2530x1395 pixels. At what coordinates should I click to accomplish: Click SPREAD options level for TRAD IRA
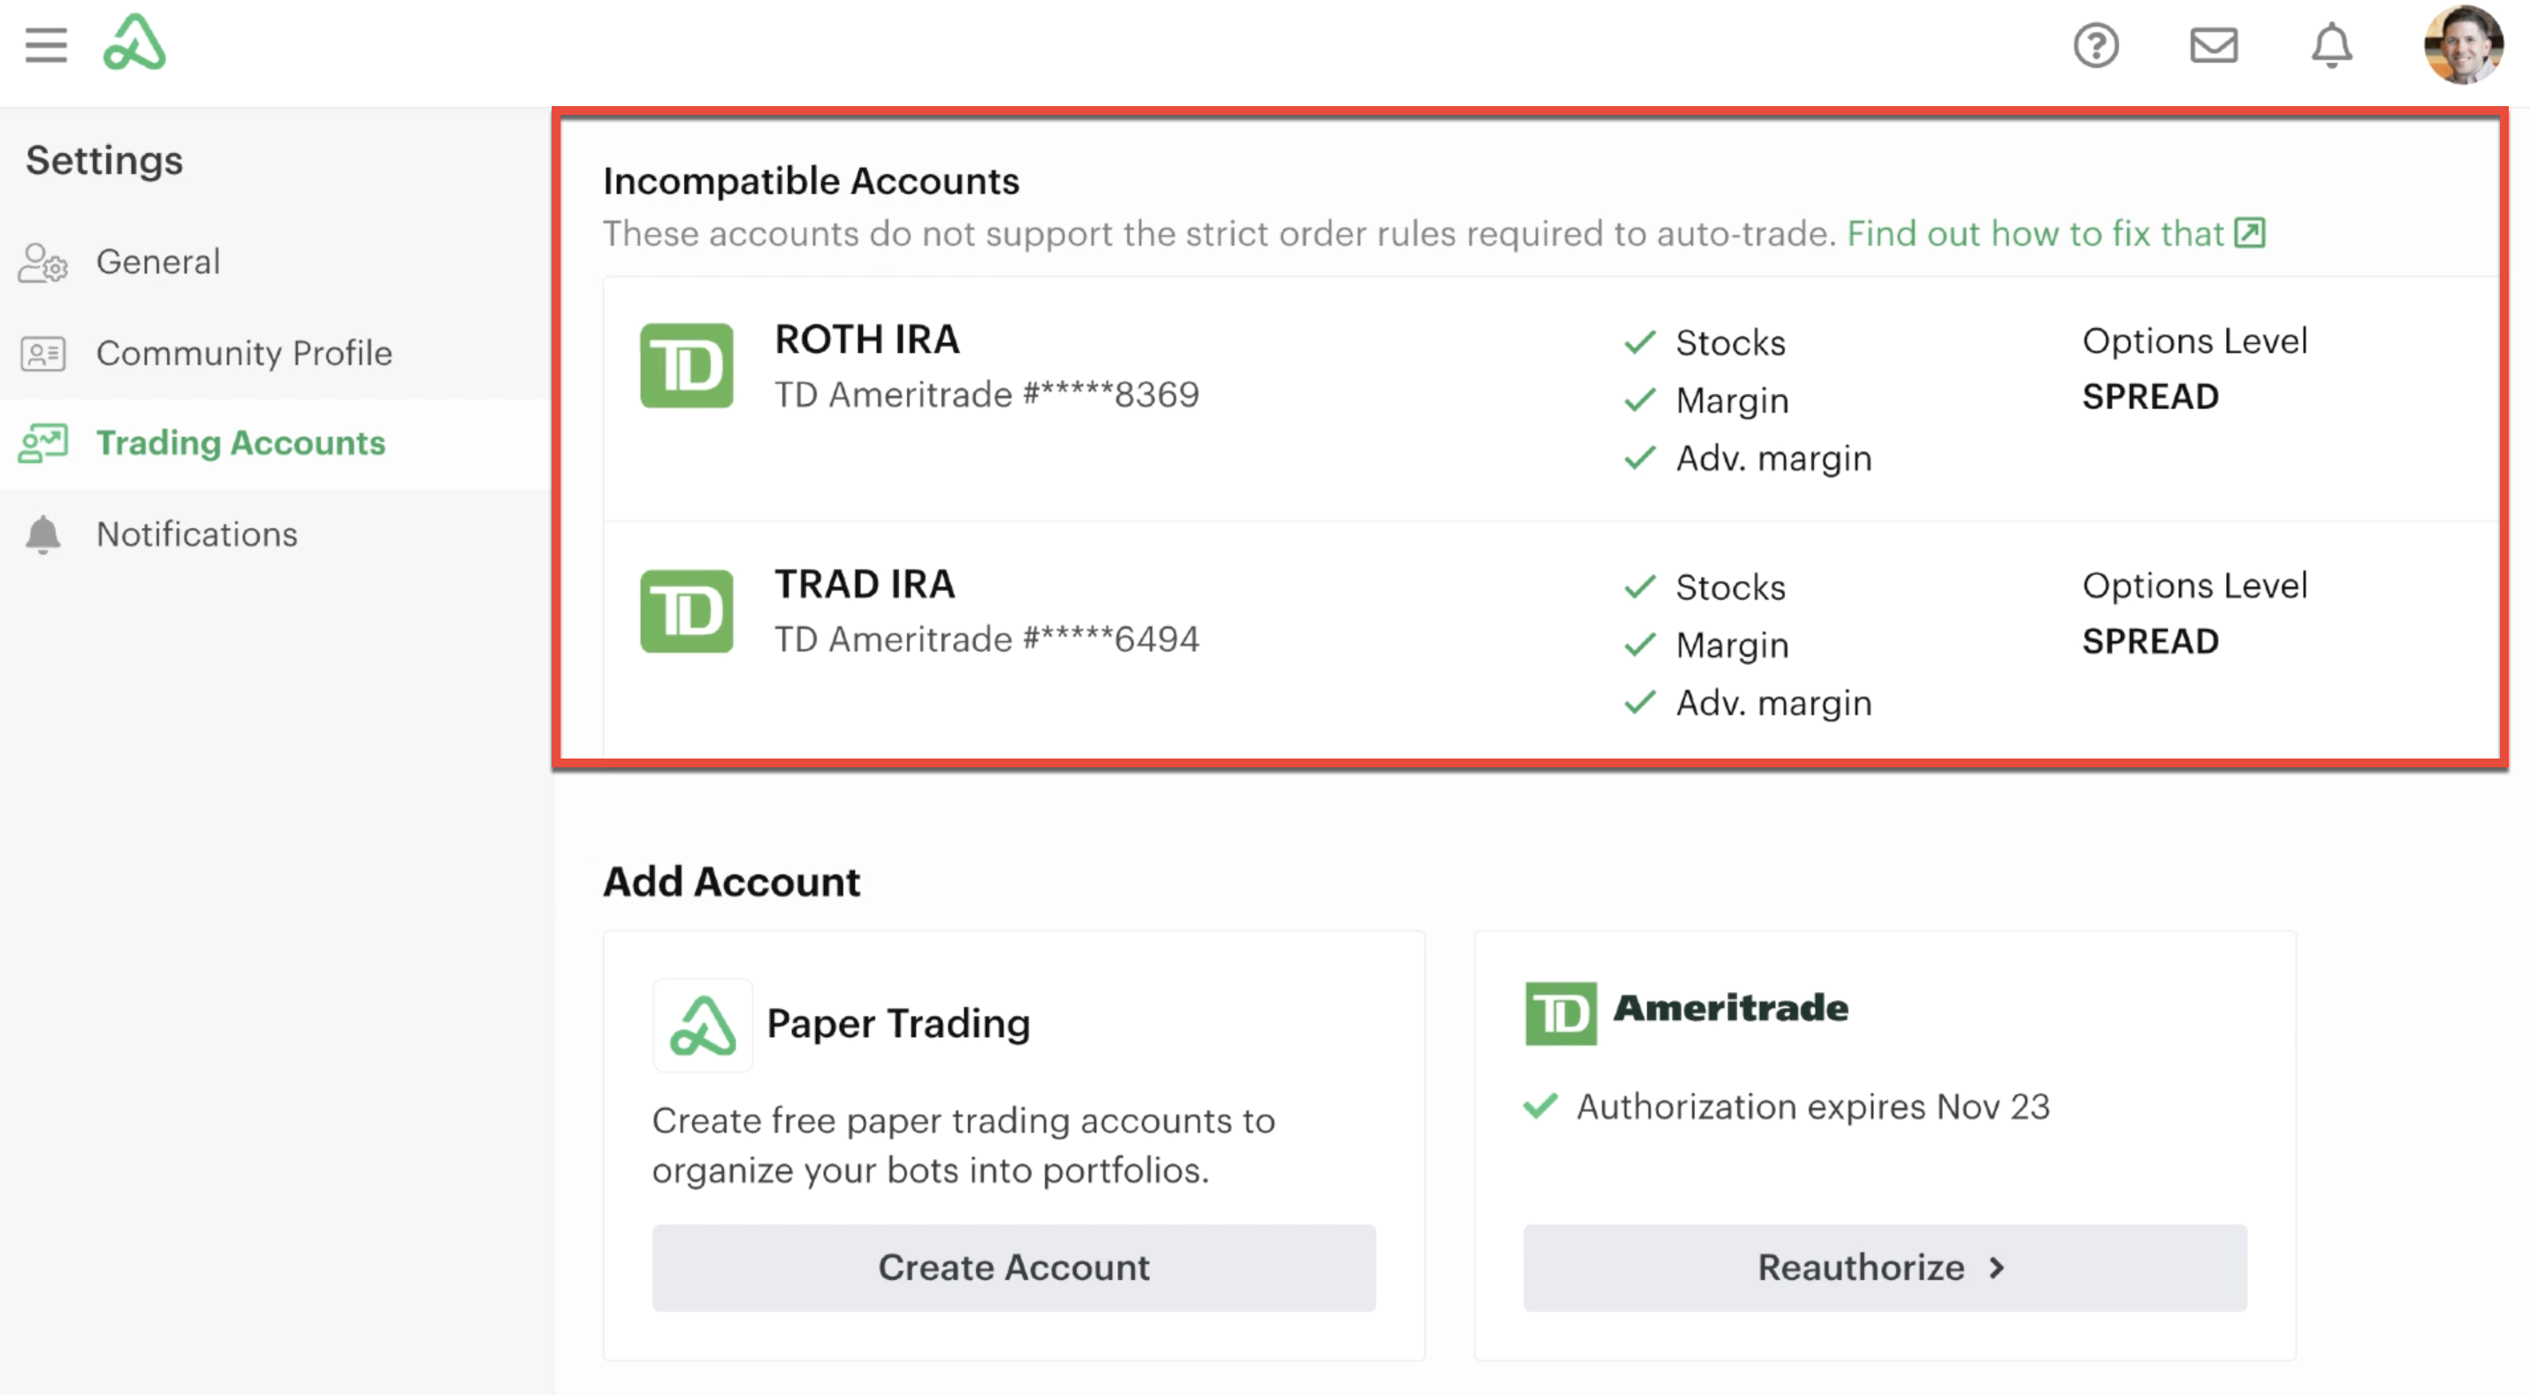(x=2150, y=642)
